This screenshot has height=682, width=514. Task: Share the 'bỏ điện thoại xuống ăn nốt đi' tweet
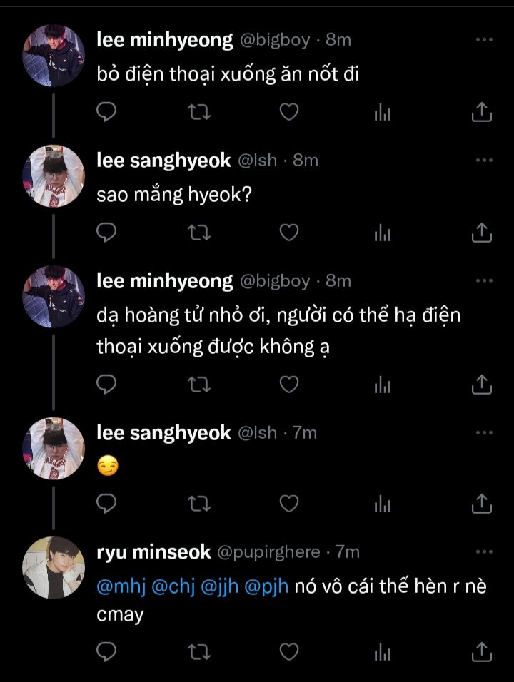pos(482,112)
